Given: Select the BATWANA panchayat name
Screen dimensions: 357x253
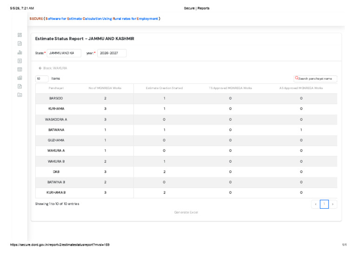Looking at the screenshot, I should [56, 130].
